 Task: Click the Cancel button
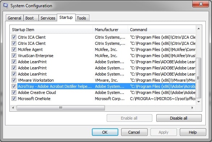pos(134,132)
